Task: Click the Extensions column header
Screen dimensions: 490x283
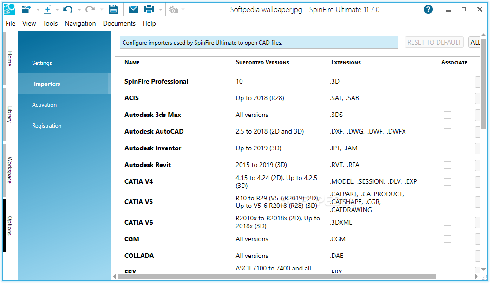Action: 346,63
